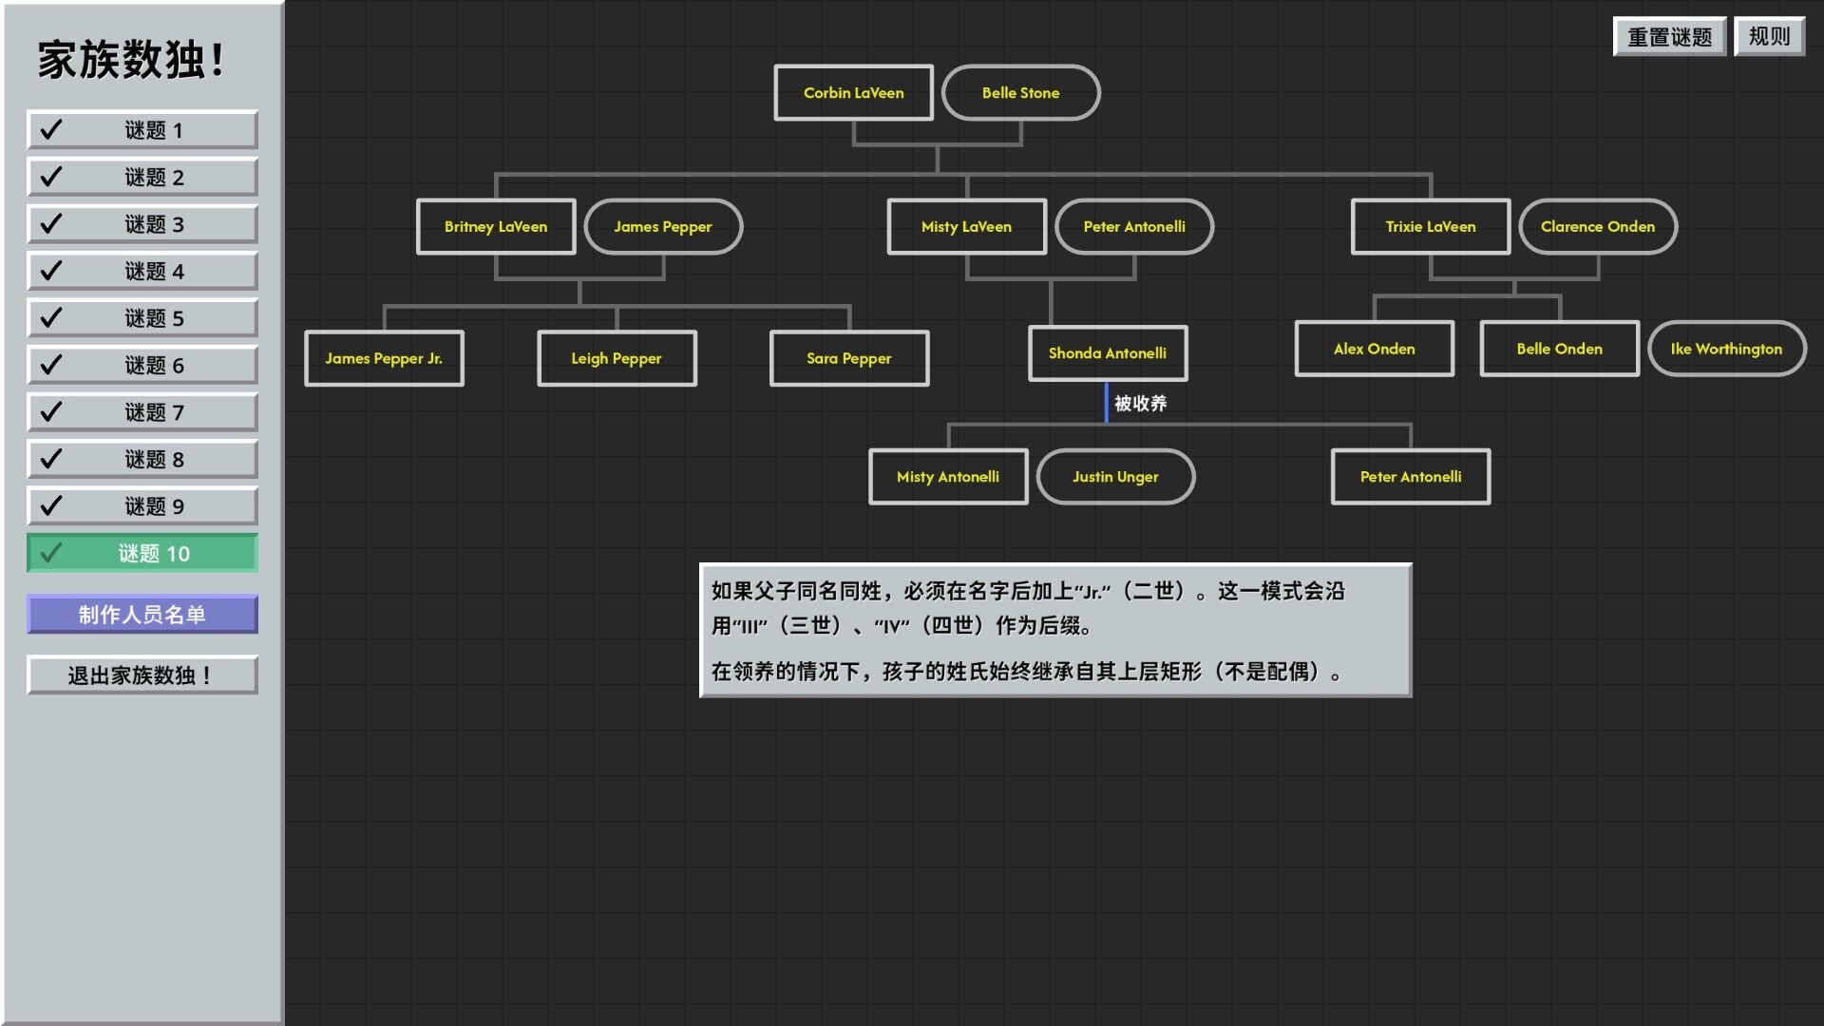This screenshot has height=1026, width=1824.
Task: Reset the puzzle with 重置谜题
Action: (1669, 37)
